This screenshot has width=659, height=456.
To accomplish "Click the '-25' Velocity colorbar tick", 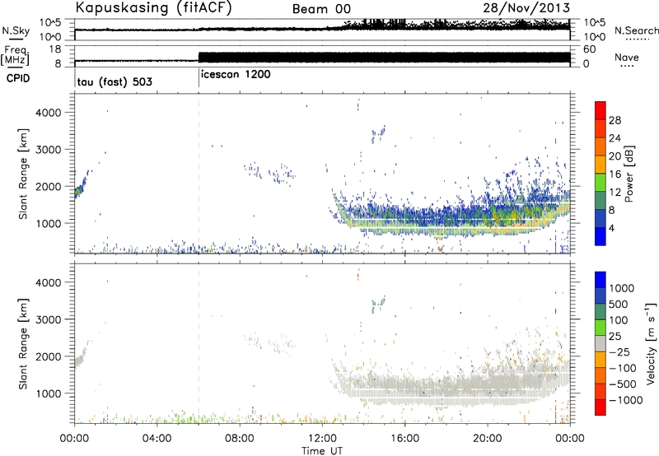I will coord(619,351).
